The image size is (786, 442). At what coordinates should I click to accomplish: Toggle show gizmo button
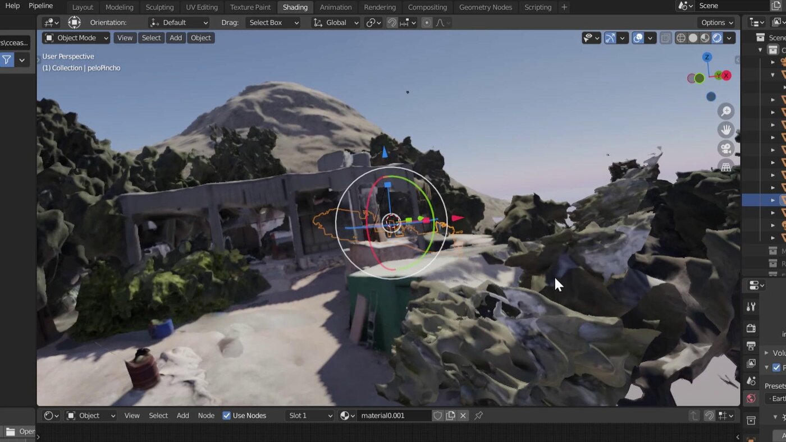click(x=610, y=38)
